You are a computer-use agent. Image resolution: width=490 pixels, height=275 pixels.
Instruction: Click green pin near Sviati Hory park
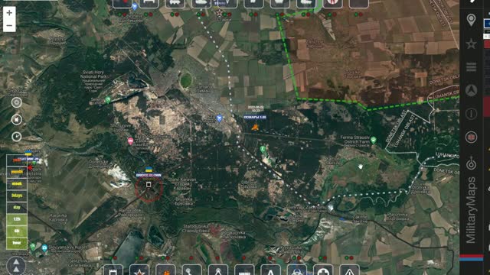click(108, 100)
